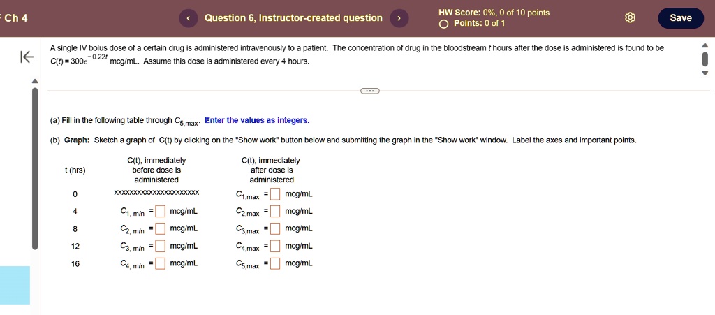The image size is (715, 315).
Task: Click the down arrow of question scroll
Action: (705, 73)
